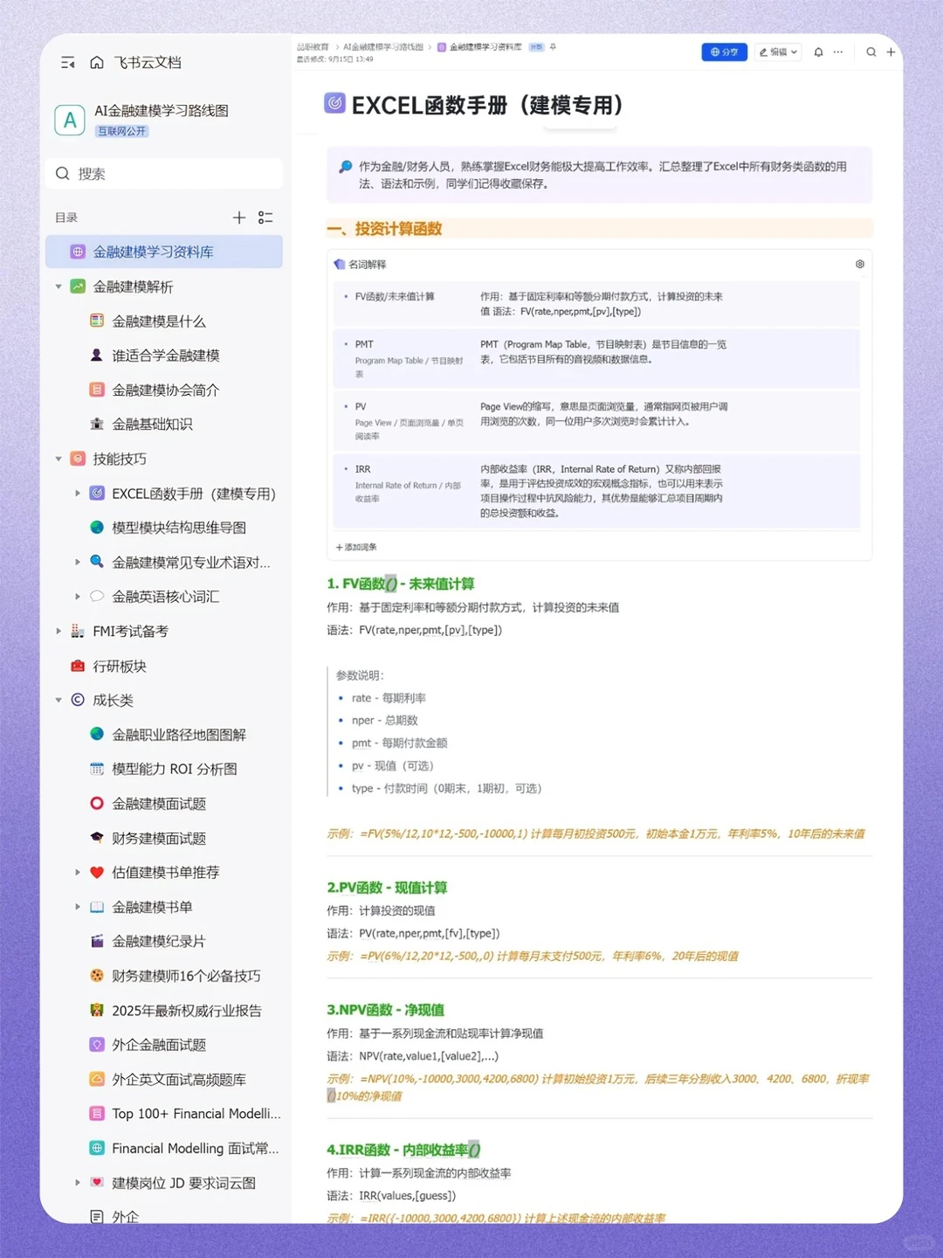Screen dimensions: 943x1258
Task: Open the outline settings icon next to 目录 plus
Action: tap(266, 218)
